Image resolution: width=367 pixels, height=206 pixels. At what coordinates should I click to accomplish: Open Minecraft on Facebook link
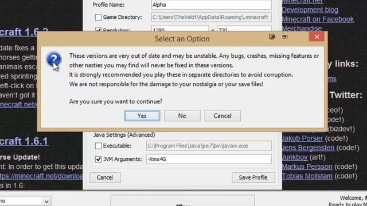[x=318, y=19]
